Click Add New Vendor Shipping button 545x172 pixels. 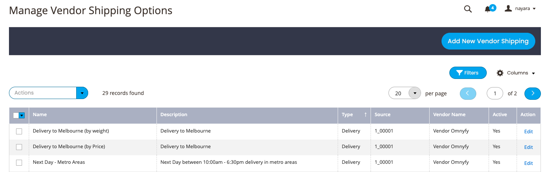click(x=488, y=41)
